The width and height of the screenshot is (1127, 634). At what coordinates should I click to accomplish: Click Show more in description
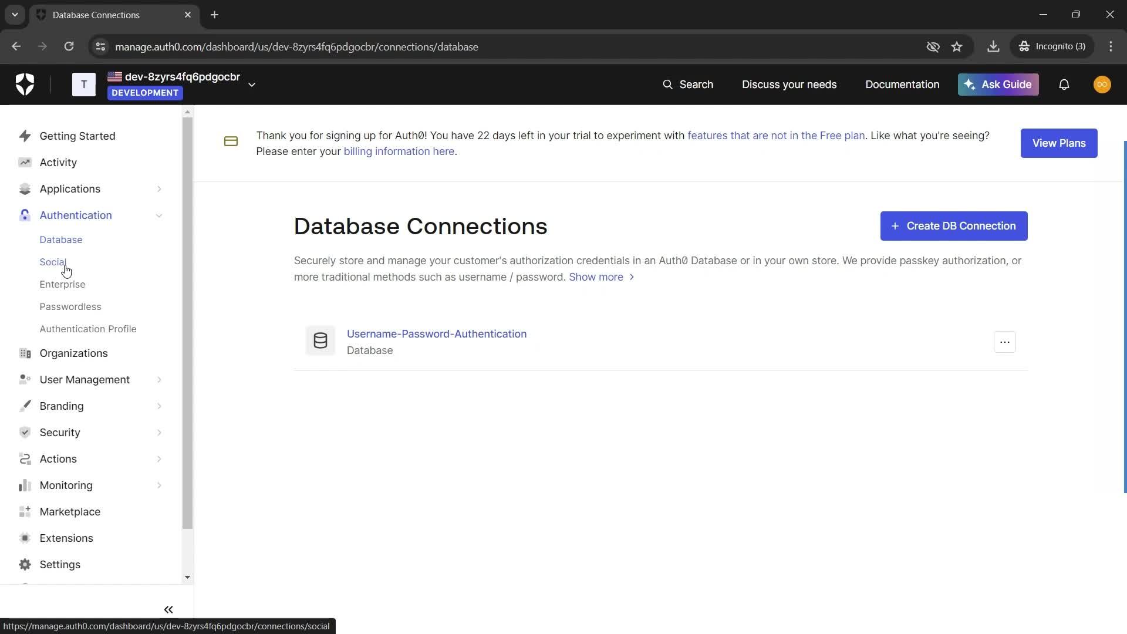click(x=601, y=277)
